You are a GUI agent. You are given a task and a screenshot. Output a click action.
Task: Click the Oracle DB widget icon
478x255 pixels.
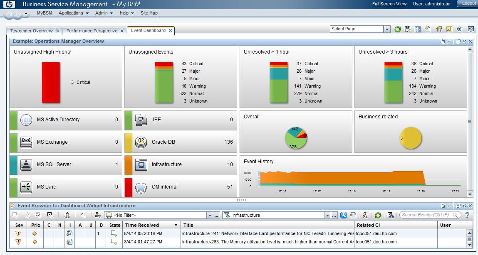click(x=141, y=142)
